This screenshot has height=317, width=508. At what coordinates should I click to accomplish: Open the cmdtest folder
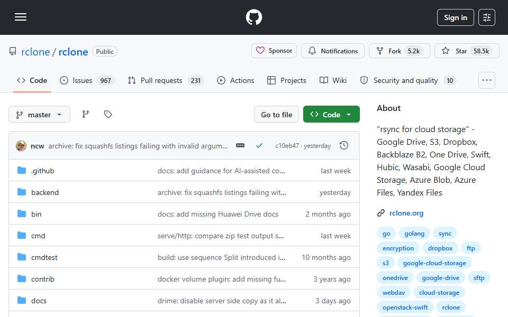click(x=44, y=257)
